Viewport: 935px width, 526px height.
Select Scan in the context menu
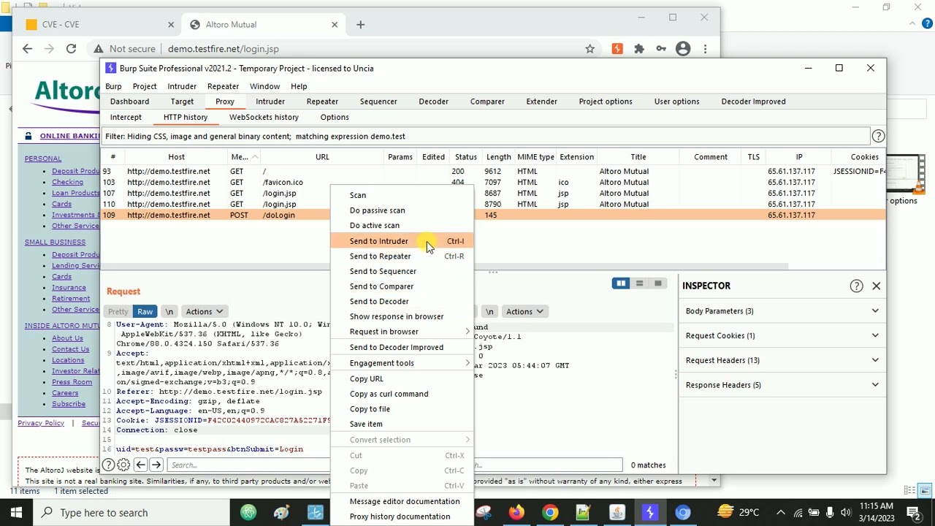402,195
